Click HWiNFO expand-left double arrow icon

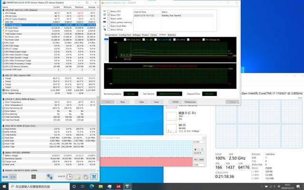[5, 177]
